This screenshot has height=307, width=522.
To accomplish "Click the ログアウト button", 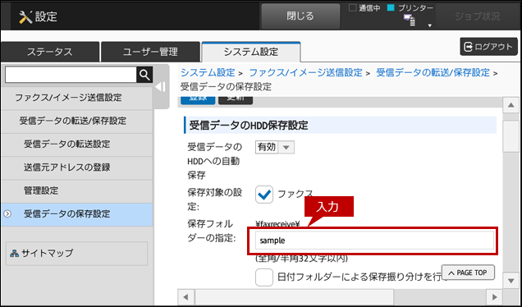I will [x=488, y=47].
